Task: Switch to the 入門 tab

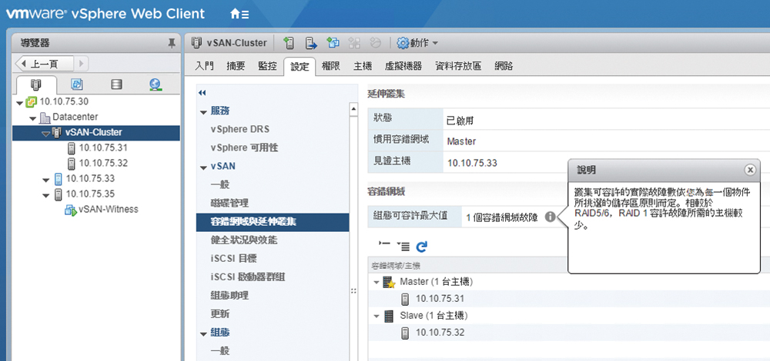Action: coord(204,66)
